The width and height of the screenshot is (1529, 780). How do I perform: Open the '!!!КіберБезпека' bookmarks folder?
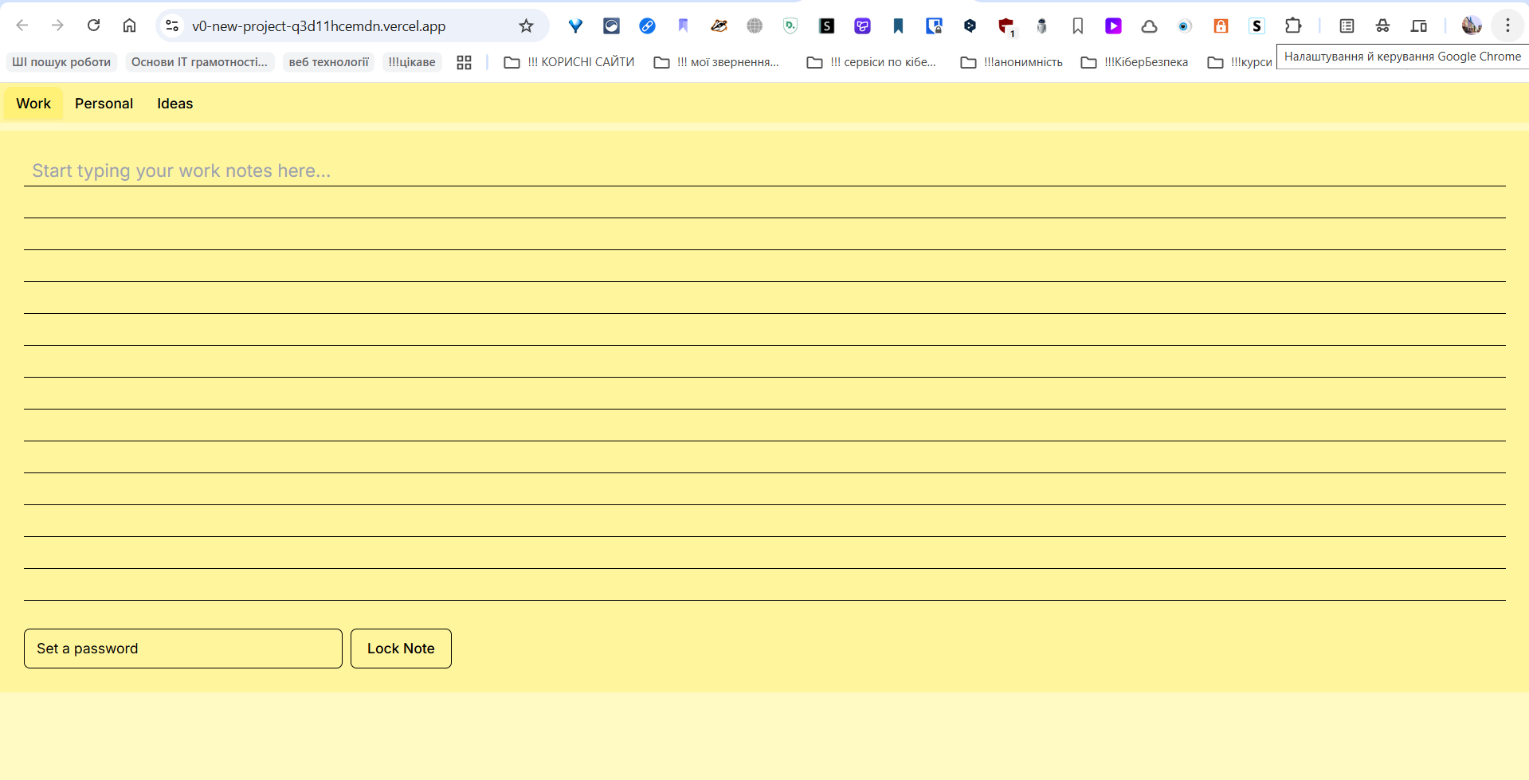click(1135, 62)
